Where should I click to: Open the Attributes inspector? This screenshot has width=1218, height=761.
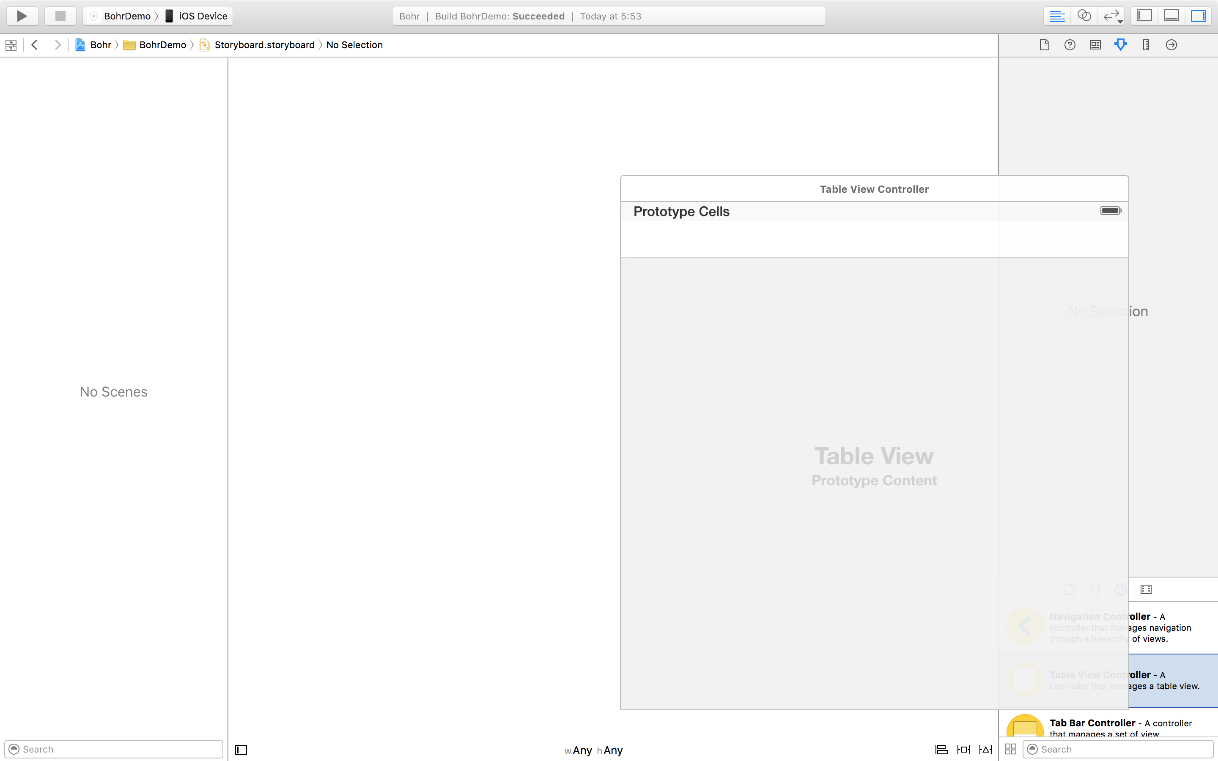(x=1120, y=45)
